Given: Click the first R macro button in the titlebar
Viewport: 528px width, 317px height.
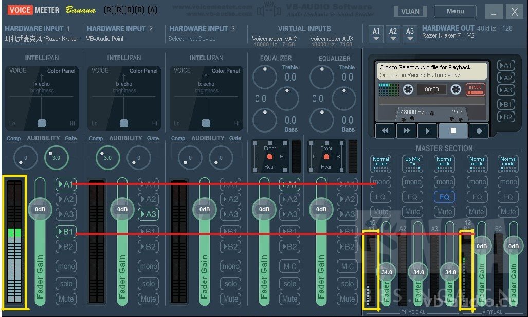Looking at the screenshot, I should coord(108,9).
